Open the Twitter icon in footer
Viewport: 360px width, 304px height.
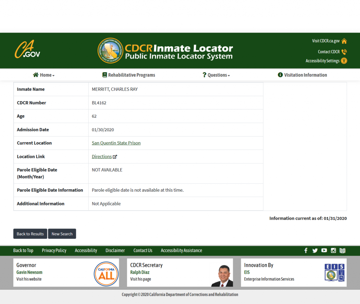[x=315, y=251]
